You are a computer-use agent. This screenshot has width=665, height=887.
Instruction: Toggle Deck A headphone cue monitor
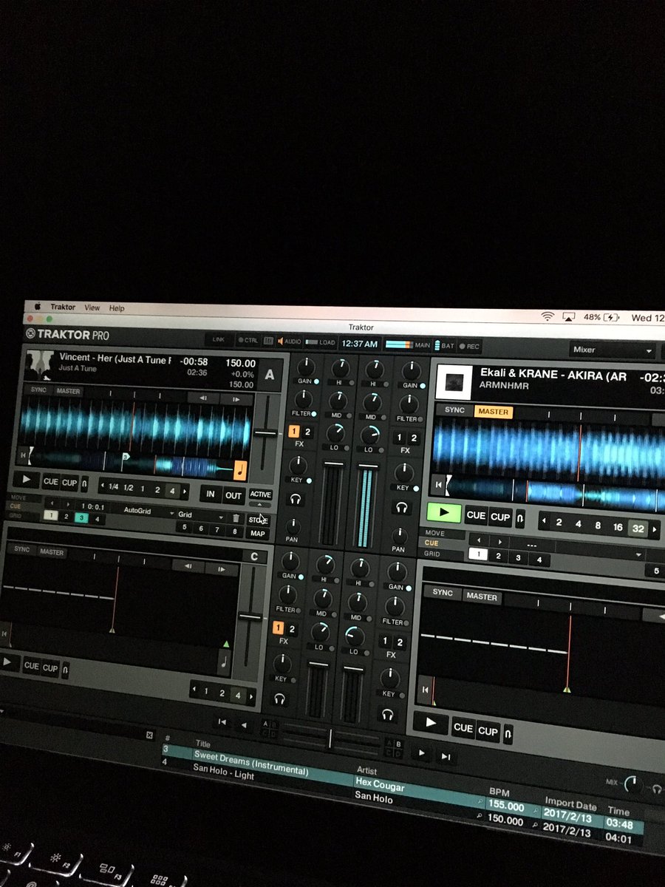pyautogui.click(x=296, y=500)
